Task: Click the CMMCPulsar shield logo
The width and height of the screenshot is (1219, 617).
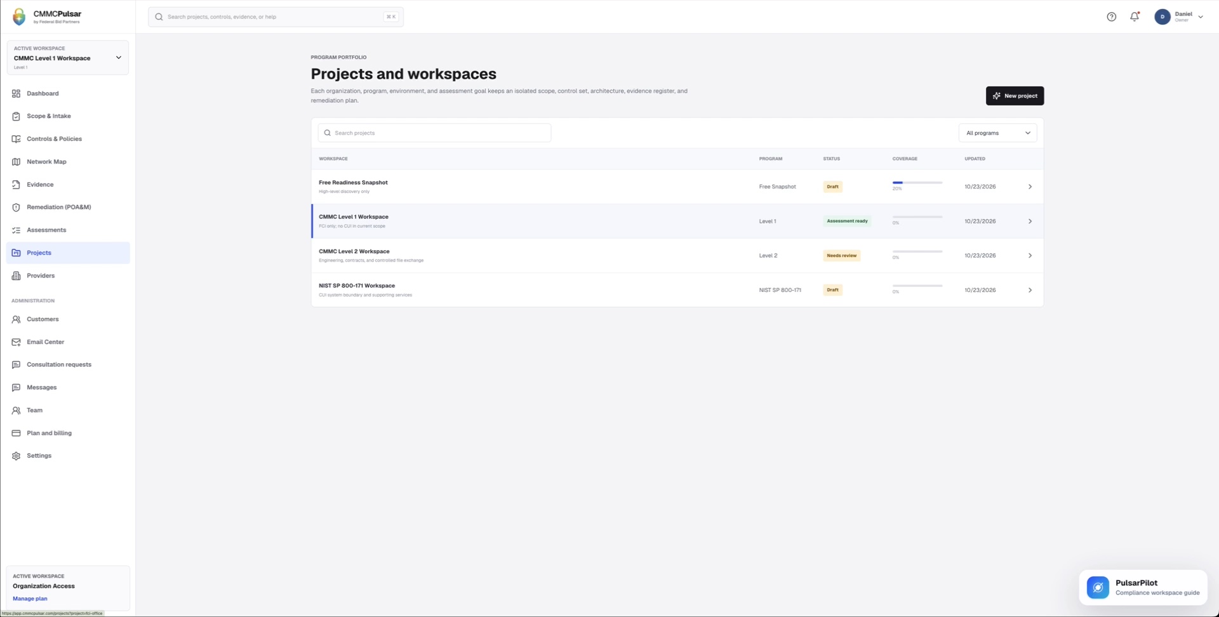Action: click(x=19, y=17)
